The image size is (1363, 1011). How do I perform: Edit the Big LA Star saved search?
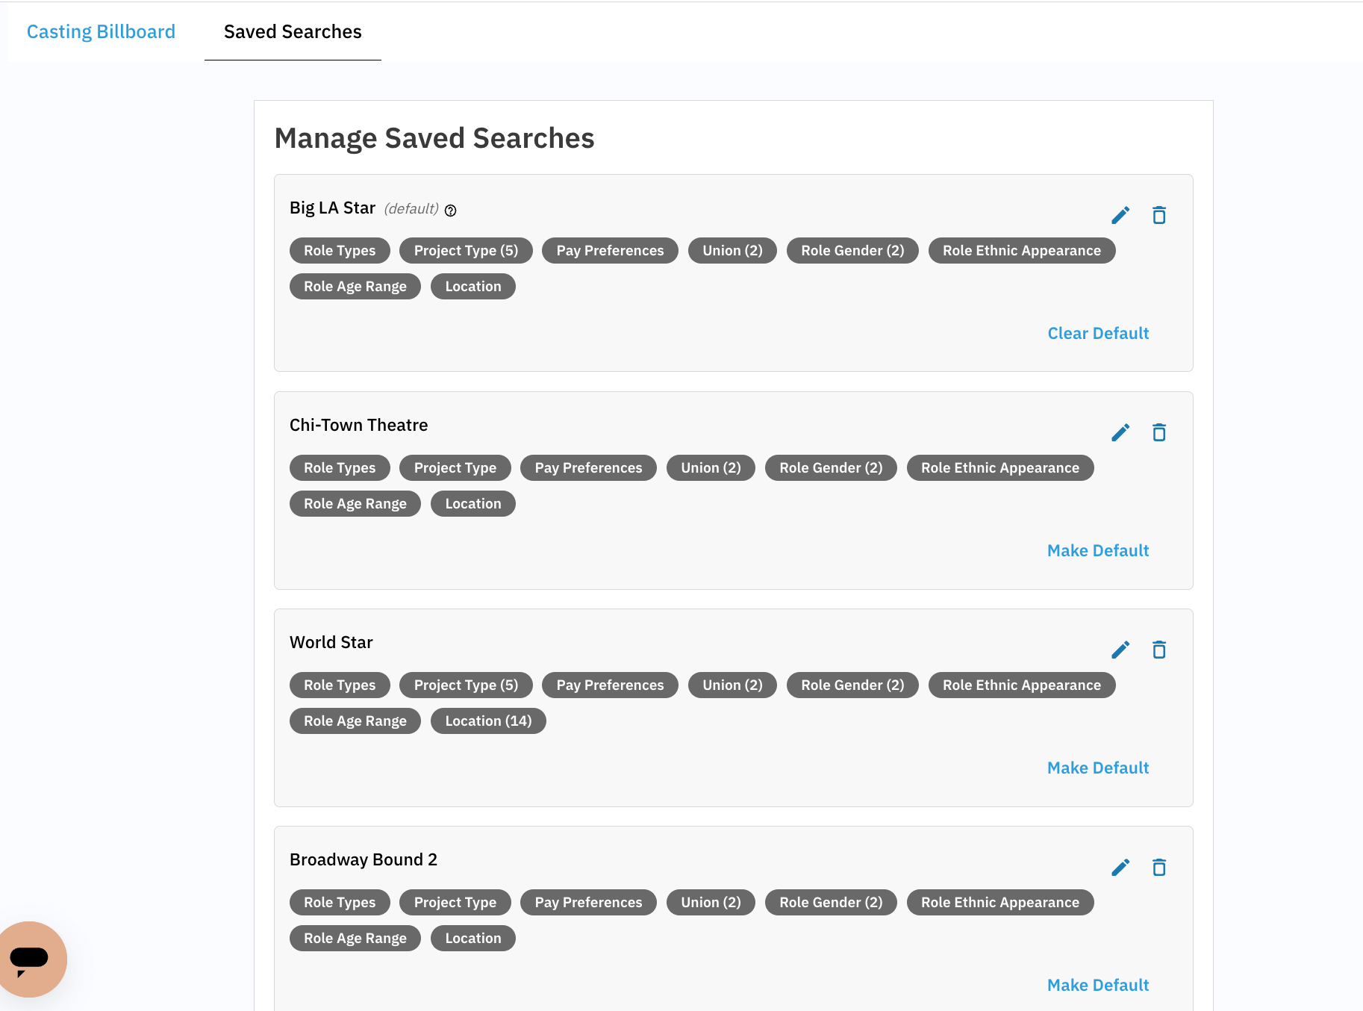pos(1120,215)
